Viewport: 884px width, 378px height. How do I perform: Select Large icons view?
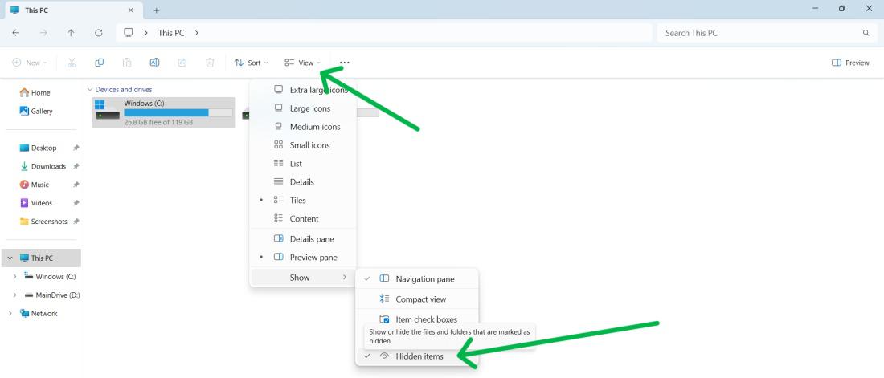pyautogui.click(x=303, y=108)
